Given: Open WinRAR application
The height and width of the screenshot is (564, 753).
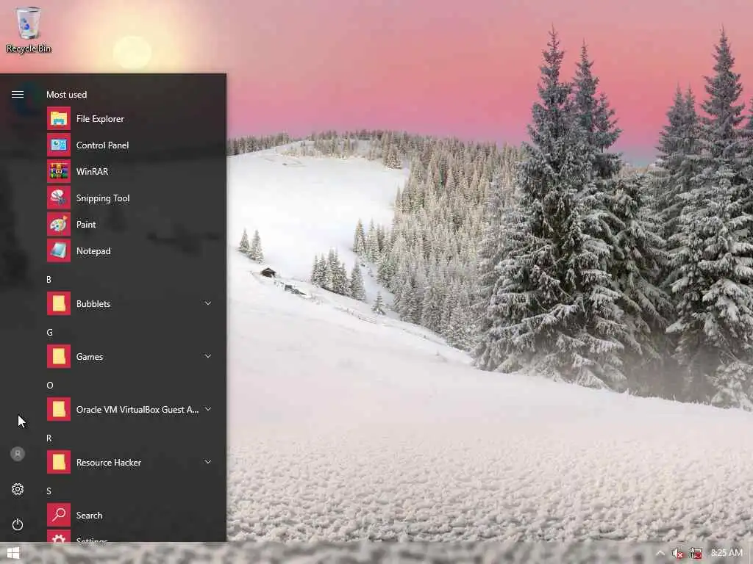Looking at the screenshot, I should (x=131, y=171).
